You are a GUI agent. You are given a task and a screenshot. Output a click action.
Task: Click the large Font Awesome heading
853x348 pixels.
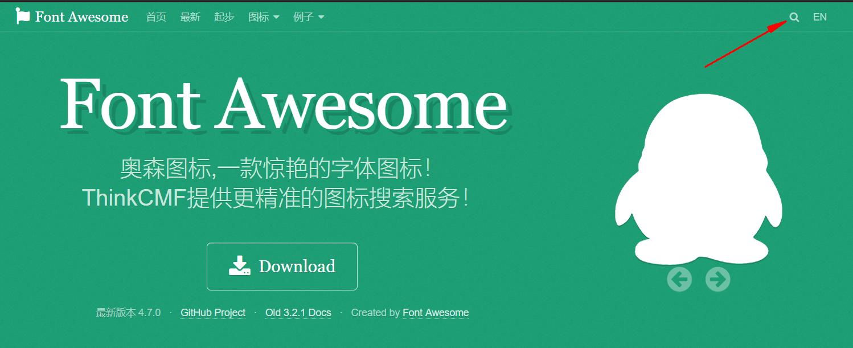pyautogui.click(x=284, y=104)
